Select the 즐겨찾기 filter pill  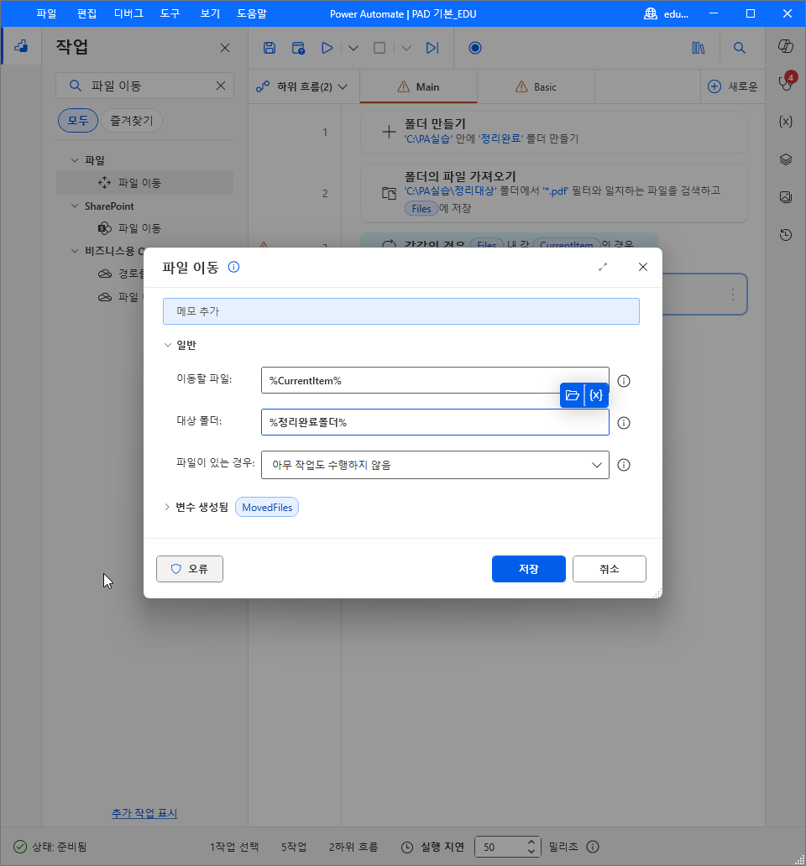(132, 120)
